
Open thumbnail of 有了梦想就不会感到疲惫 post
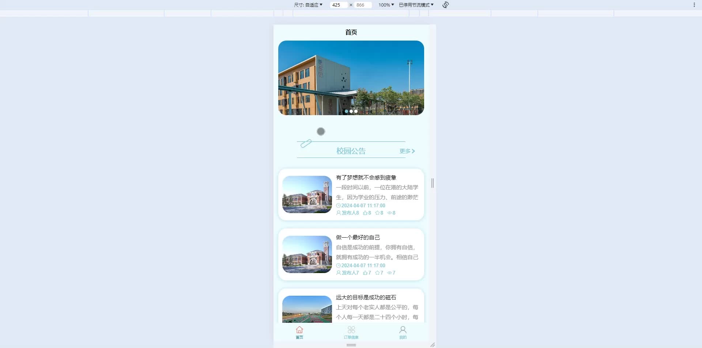(x=307, y=194)
